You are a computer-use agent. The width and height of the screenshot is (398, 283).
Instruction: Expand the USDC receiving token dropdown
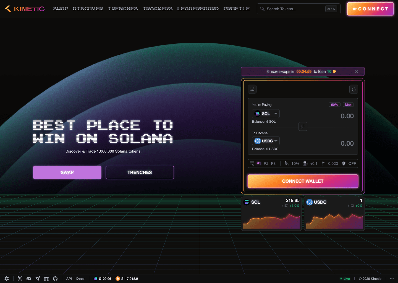coord(266,141)
